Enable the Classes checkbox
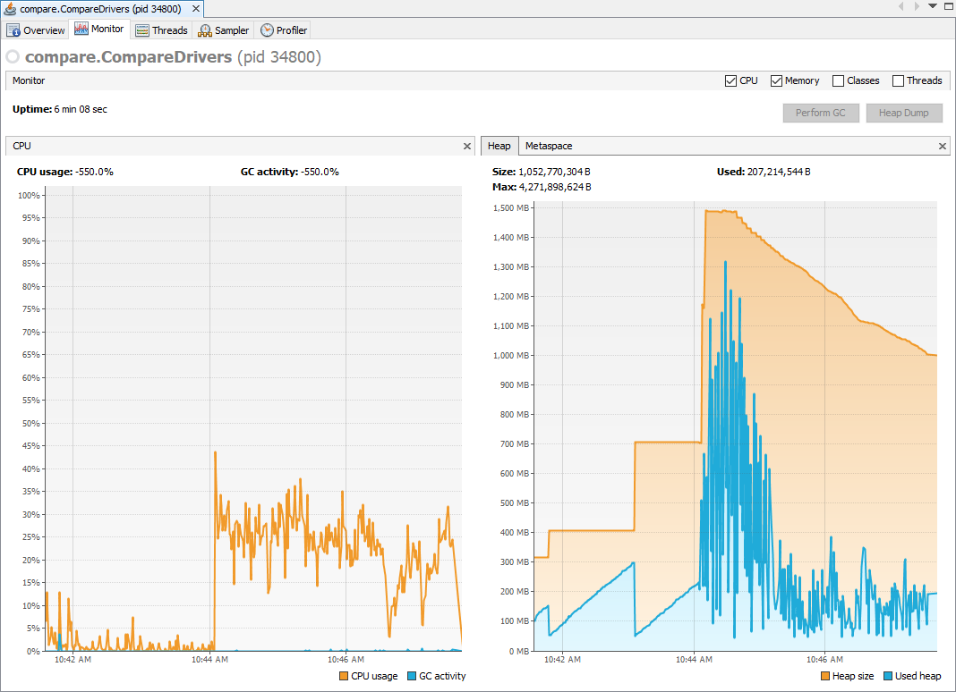This screenshot has width=956, height=692. point(838,80)
